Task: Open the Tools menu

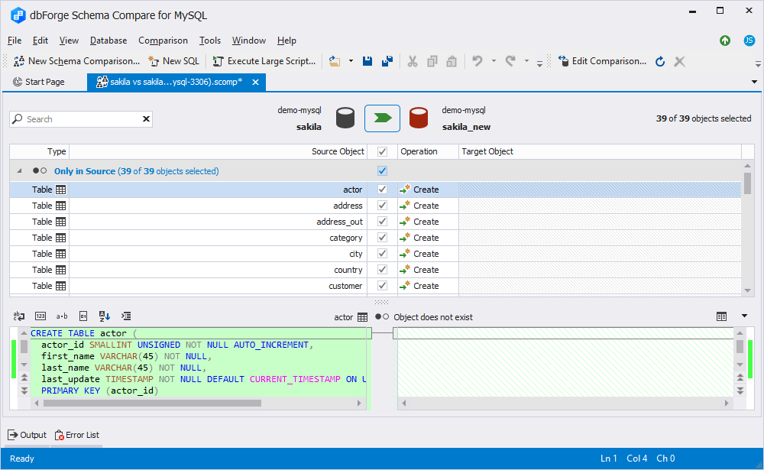Action: [210, 41]
